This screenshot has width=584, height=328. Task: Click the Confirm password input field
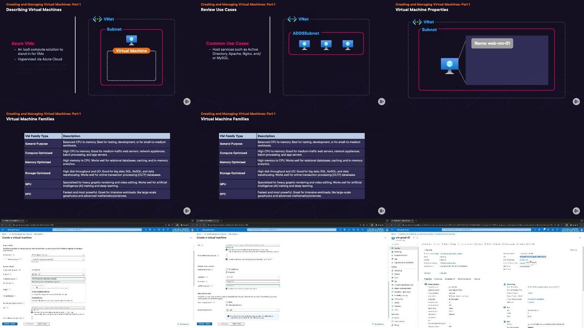click(253, 286)
